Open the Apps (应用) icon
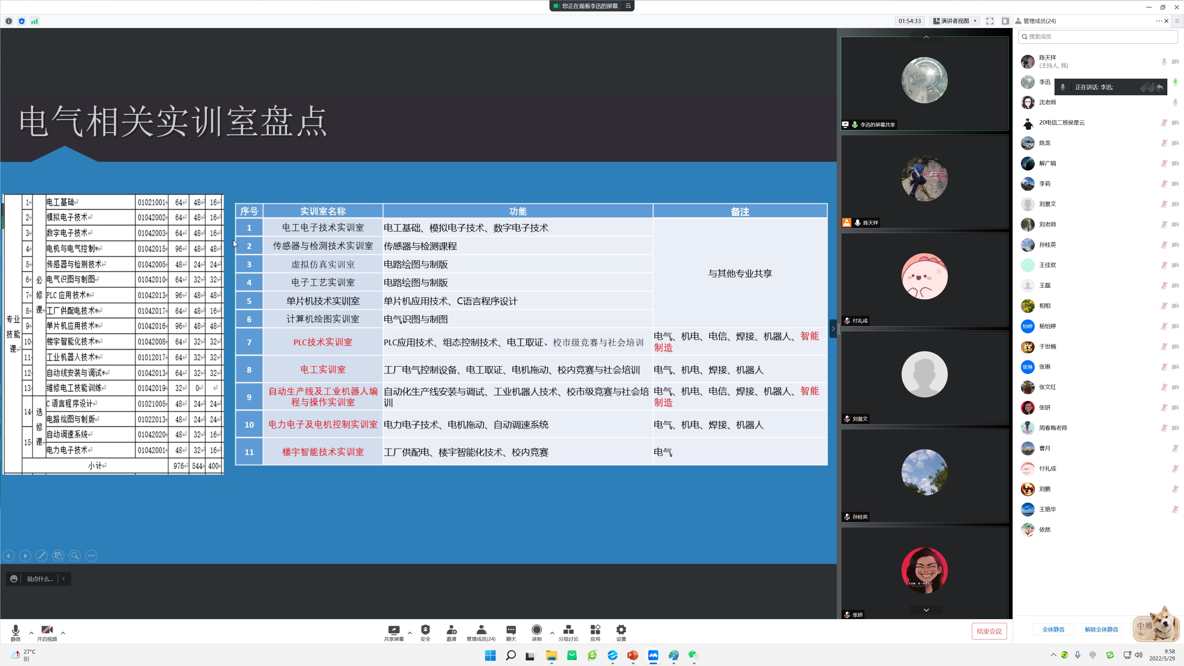Viewport: 1184px width, 666px height. 595,632
